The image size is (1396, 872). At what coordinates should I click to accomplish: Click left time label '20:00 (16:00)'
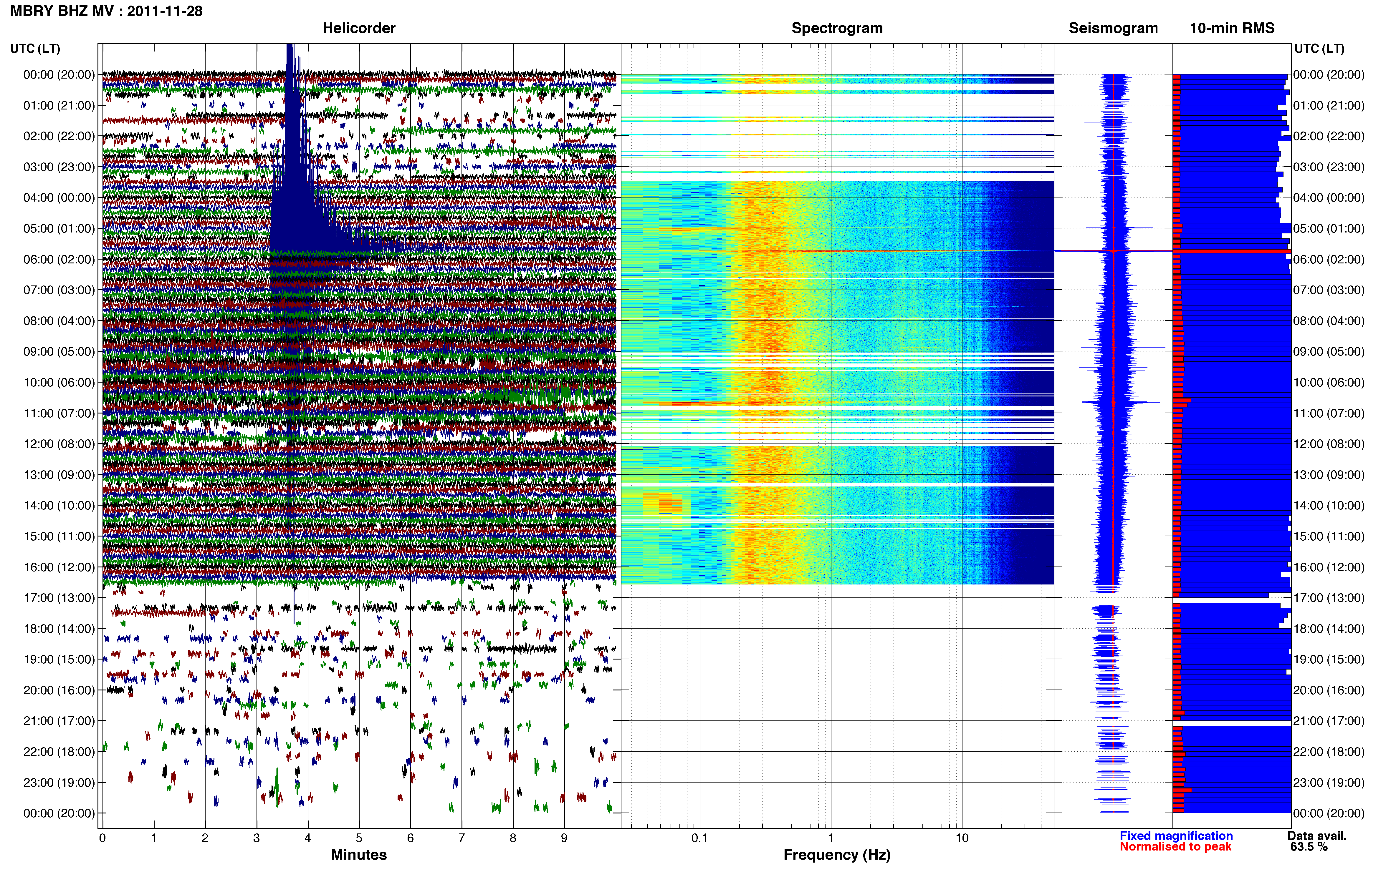pyautogui.click(x=59, y=690)
